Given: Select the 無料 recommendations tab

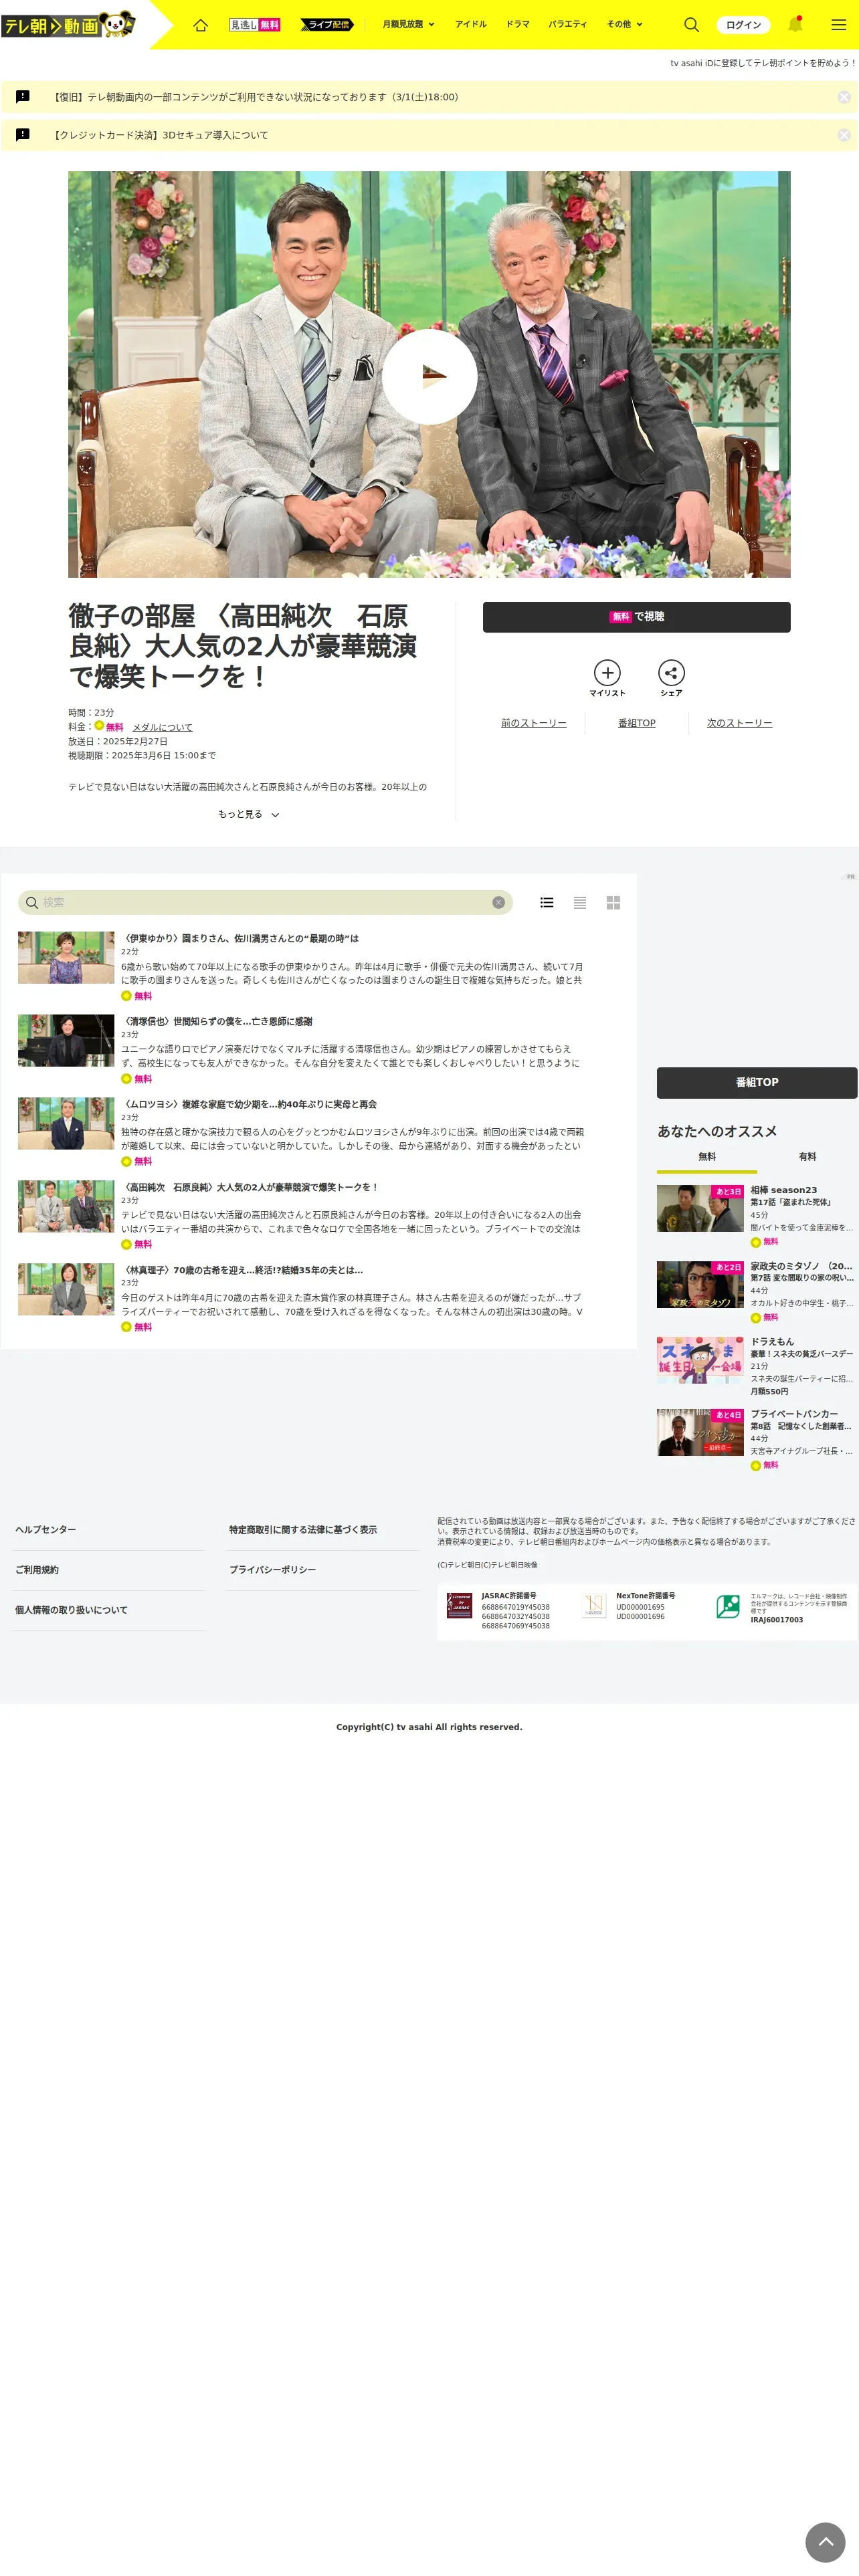Looking at the screenshot, I should [707, 1157].
